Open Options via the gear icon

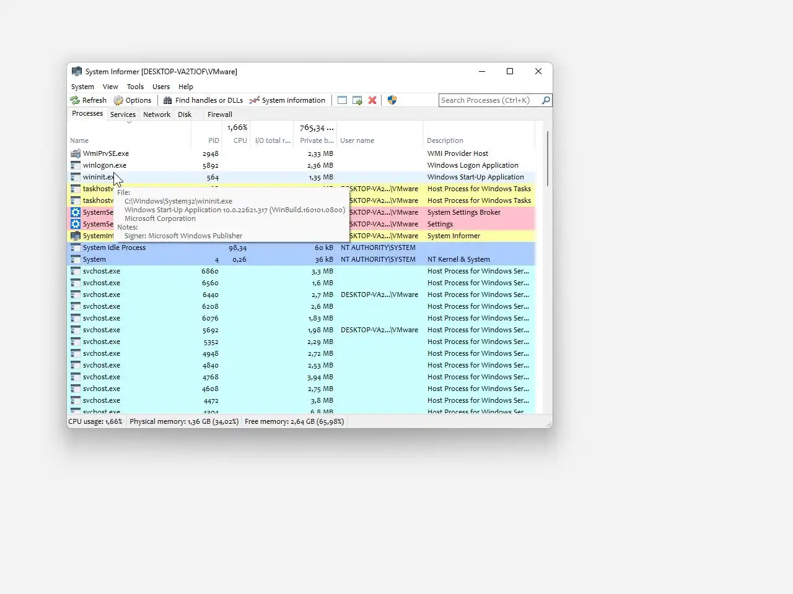(118, 100)
